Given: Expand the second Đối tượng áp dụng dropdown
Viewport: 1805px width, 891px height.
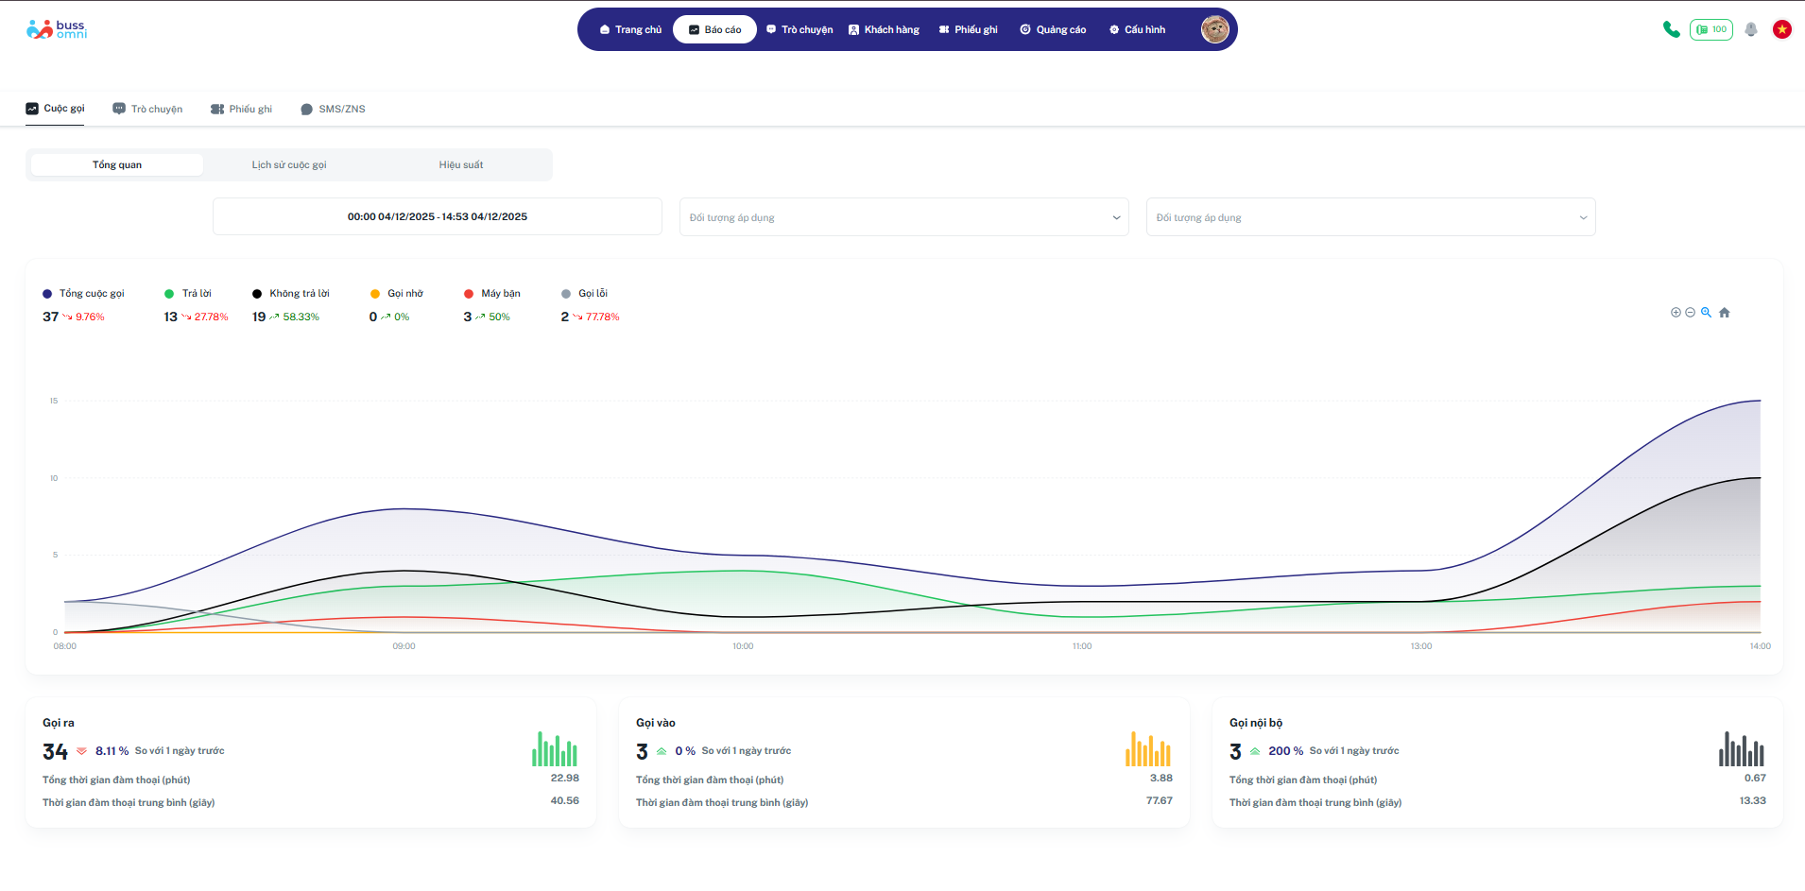Looking at the screenshot, I should click(1370, 217).
